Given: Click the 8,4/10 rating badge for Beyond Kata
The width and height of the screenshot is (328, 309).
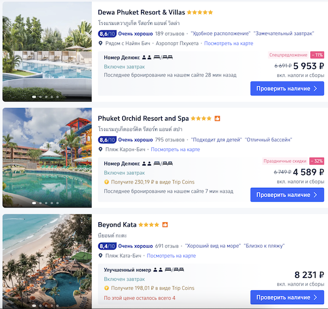Looking at the screenshot, I should coord(107,246).
